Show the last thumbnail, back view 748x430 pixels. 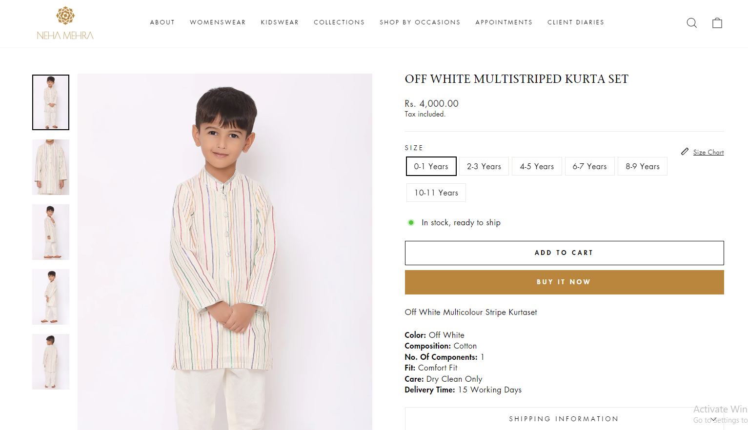point(51,362)
